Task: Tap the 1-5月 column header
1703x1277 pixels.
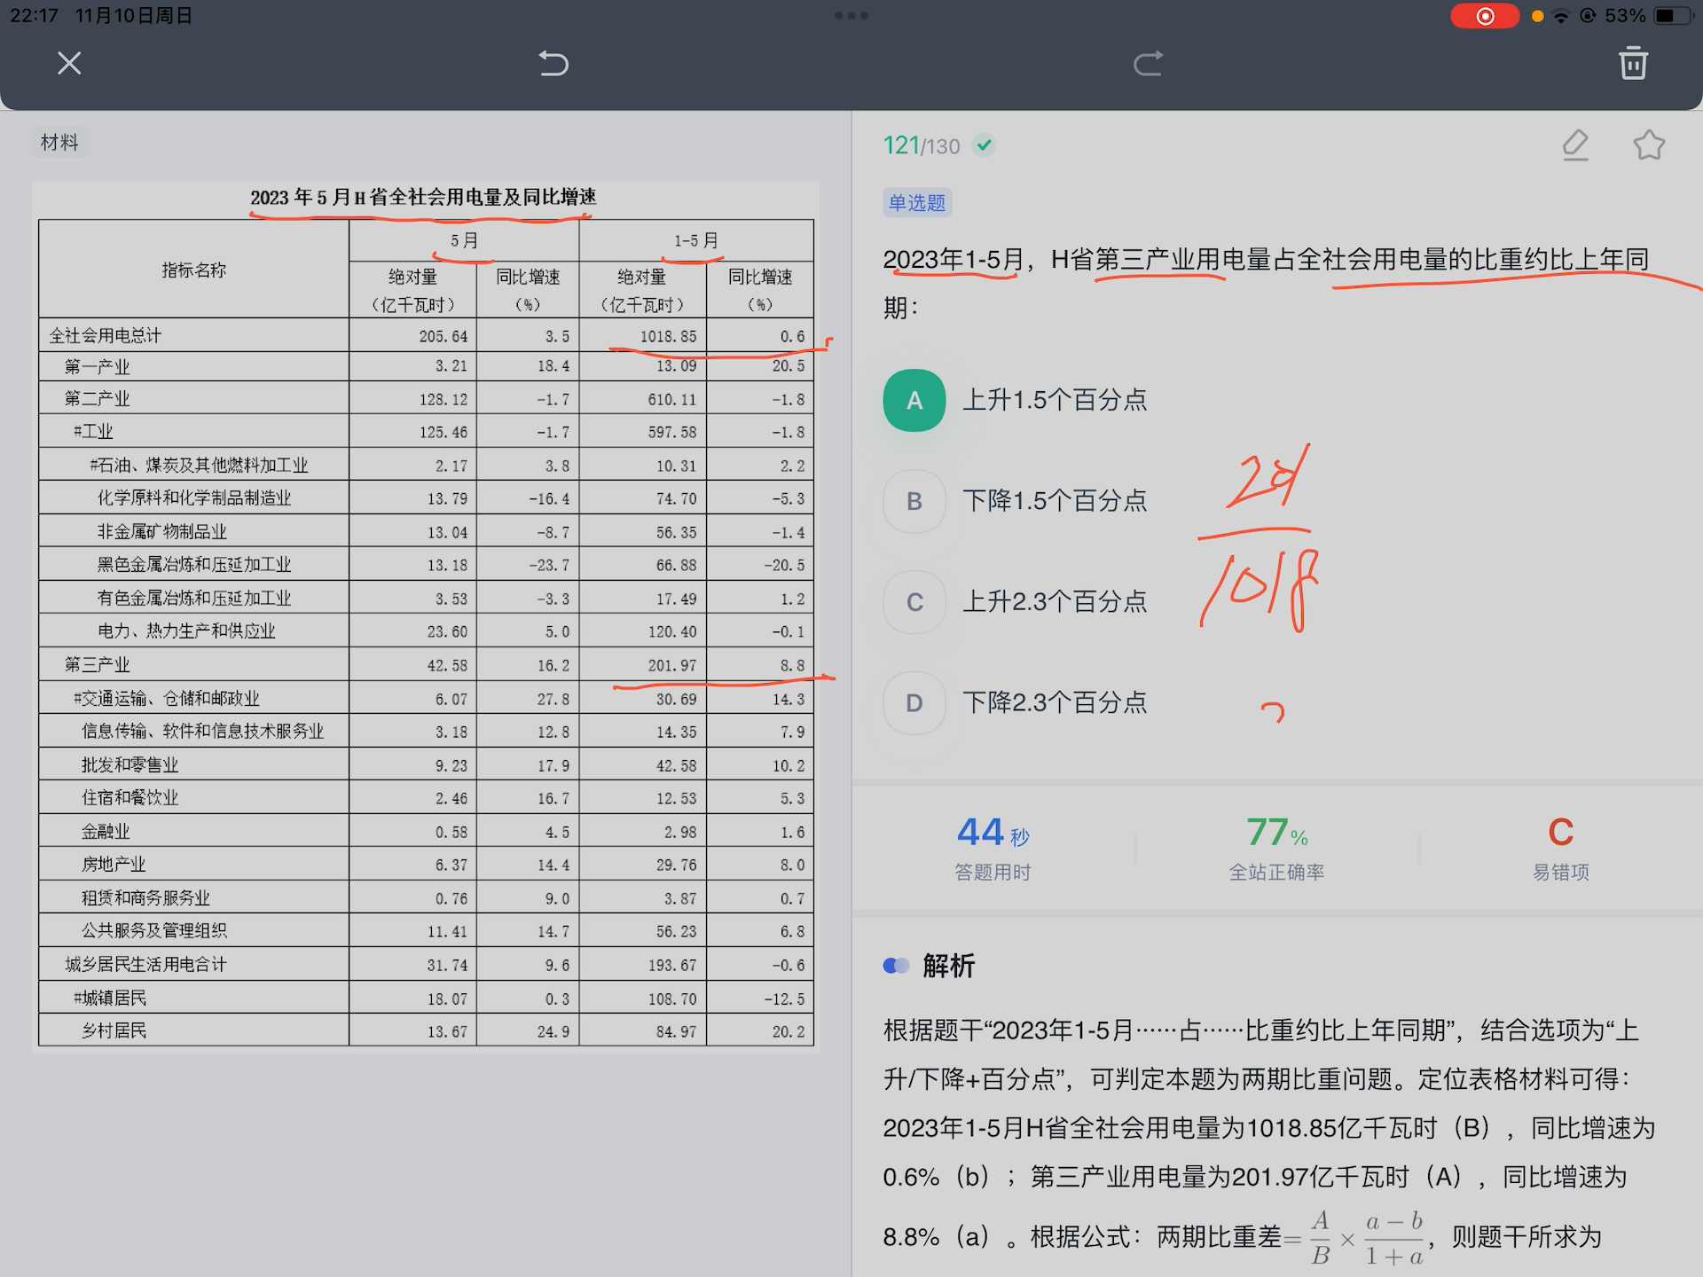Action: click(695, 240)
